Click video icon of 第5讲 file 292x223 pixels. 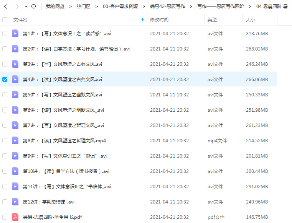[15, 95]
